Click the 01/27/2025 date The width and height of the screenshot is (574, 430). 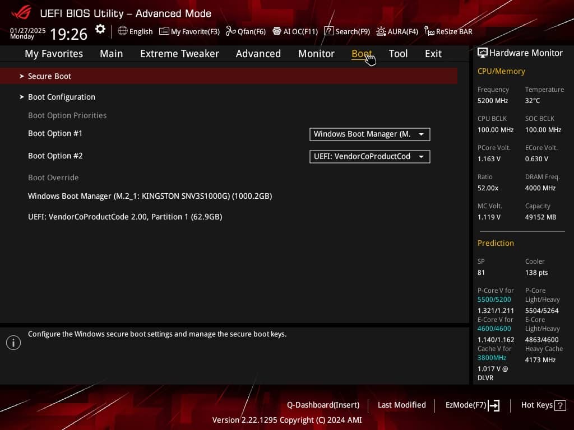[28, 30]
